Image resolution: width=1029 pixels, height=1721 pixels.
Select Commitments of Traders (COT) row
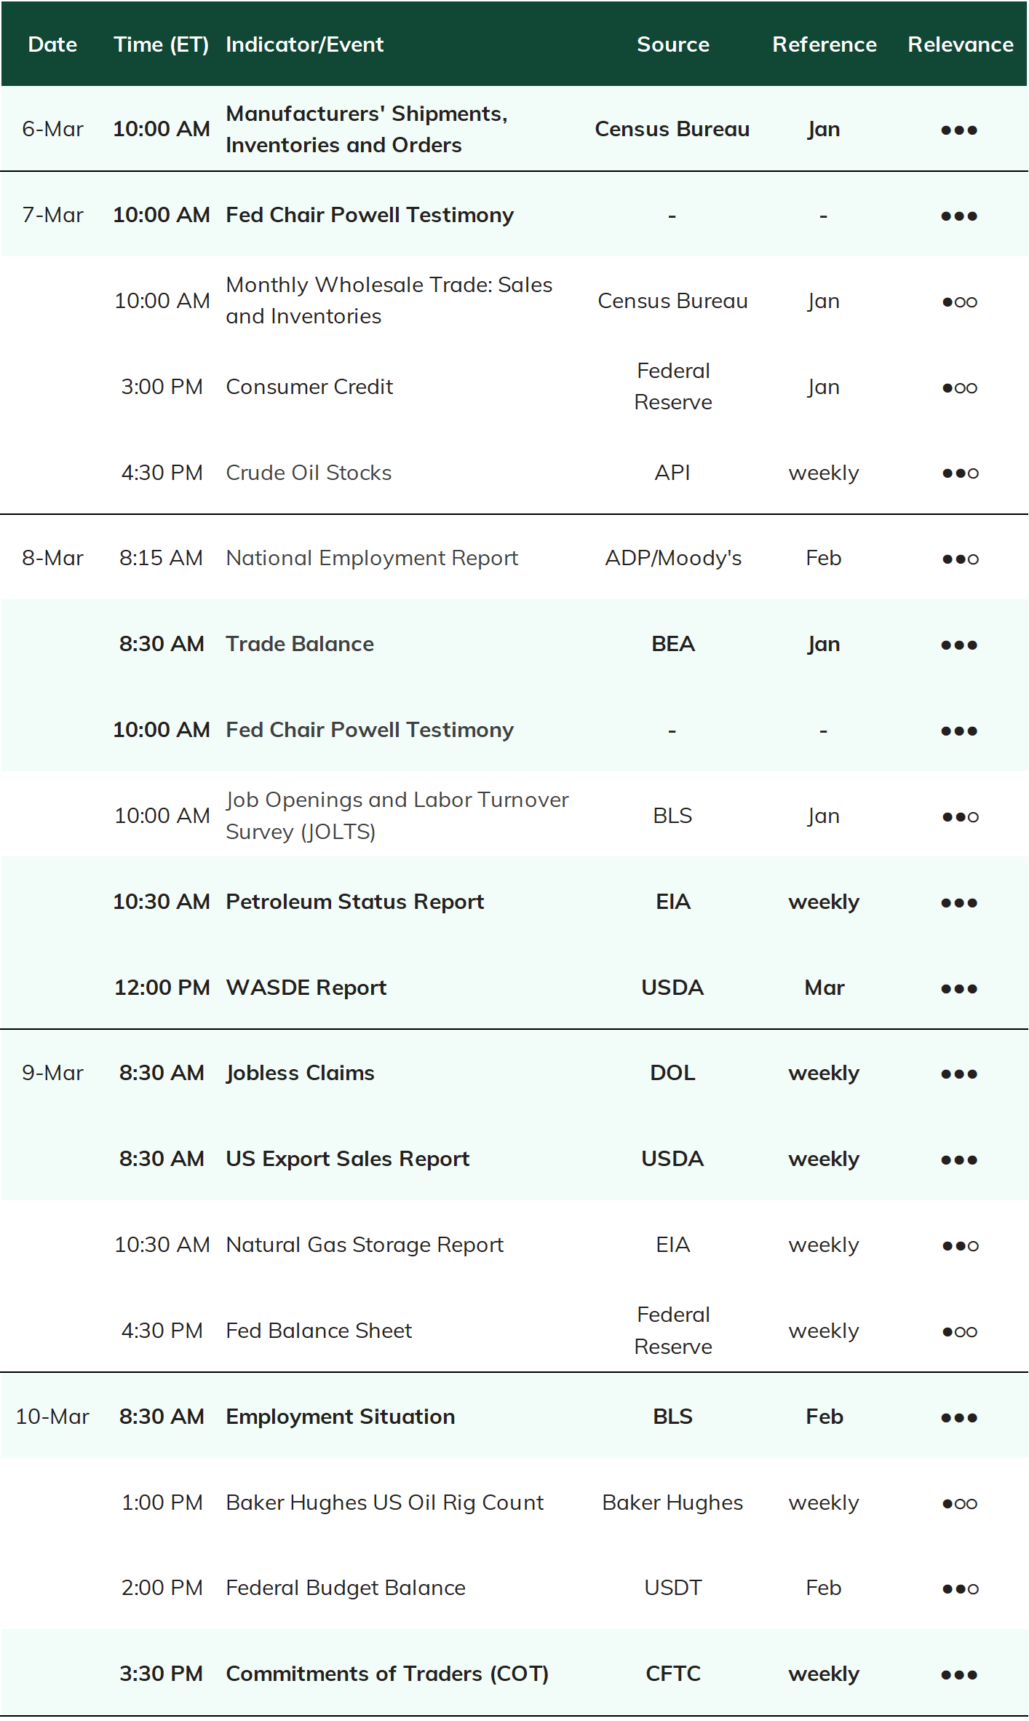tap(514, 1673)
